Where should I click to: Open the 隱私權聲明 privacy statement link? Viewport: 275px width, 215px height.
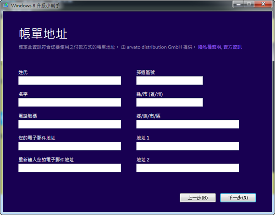pos(209,47)
